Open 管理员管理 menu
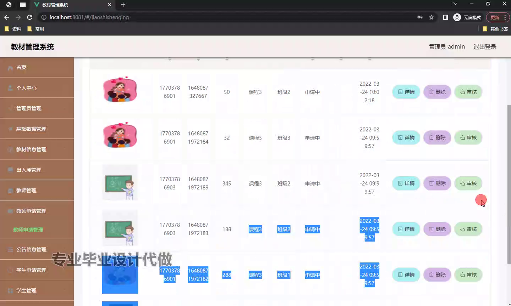 click(x=37, y=108)
